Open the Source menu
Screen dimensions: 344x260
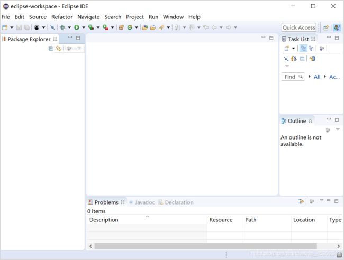pyautogui.click(x=38, y=17)
